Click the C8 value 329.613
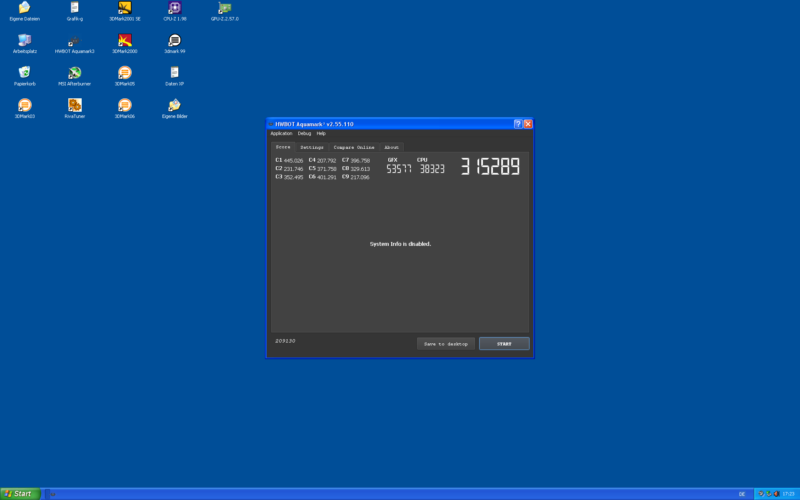 360,169
